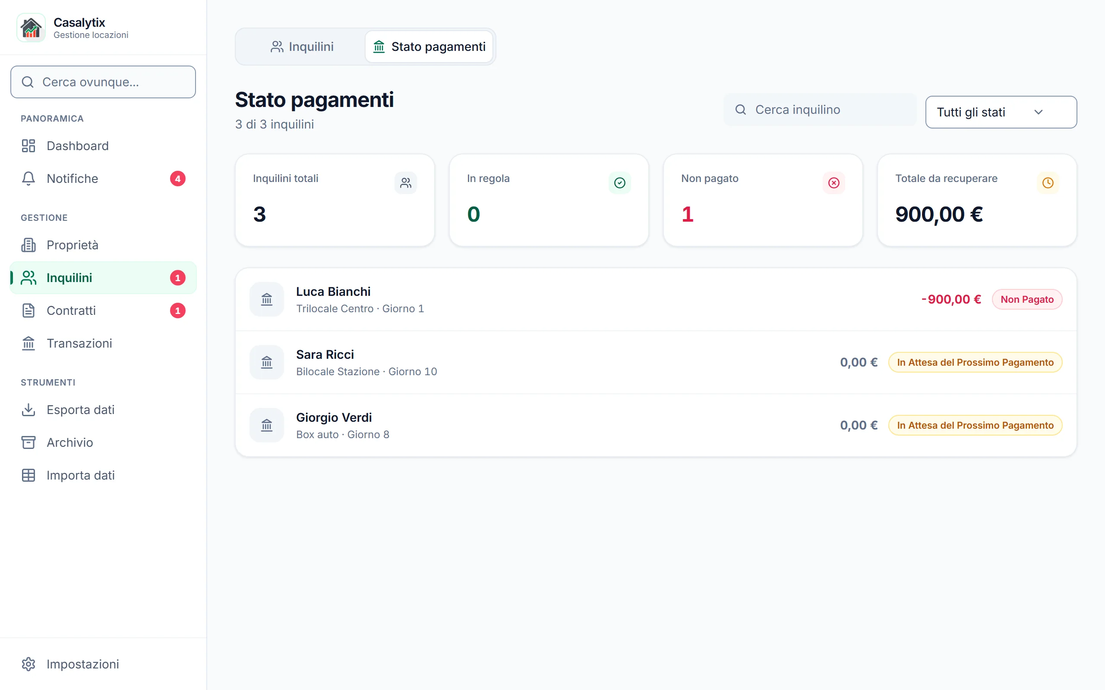Click the Box auto · Giorno 8 subtitle

[x=342, y=434]
